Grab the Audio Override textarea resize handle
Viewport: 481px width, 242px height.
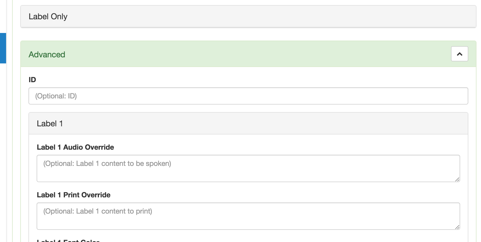tap(457, 179)
